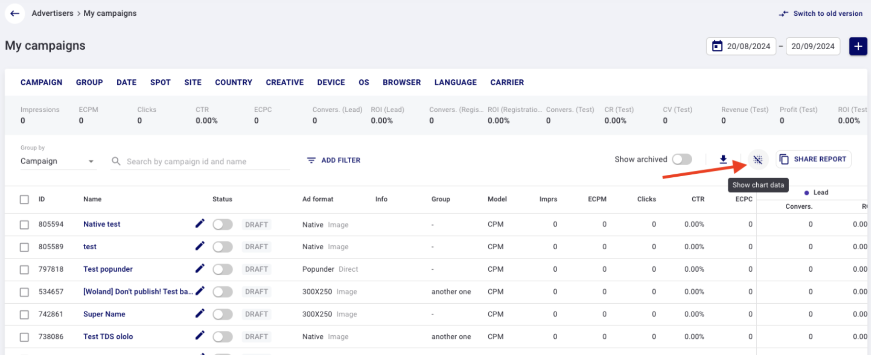Check the select-all header checkbox
Viewport: 871px width, 355px height.
(24, 199)
